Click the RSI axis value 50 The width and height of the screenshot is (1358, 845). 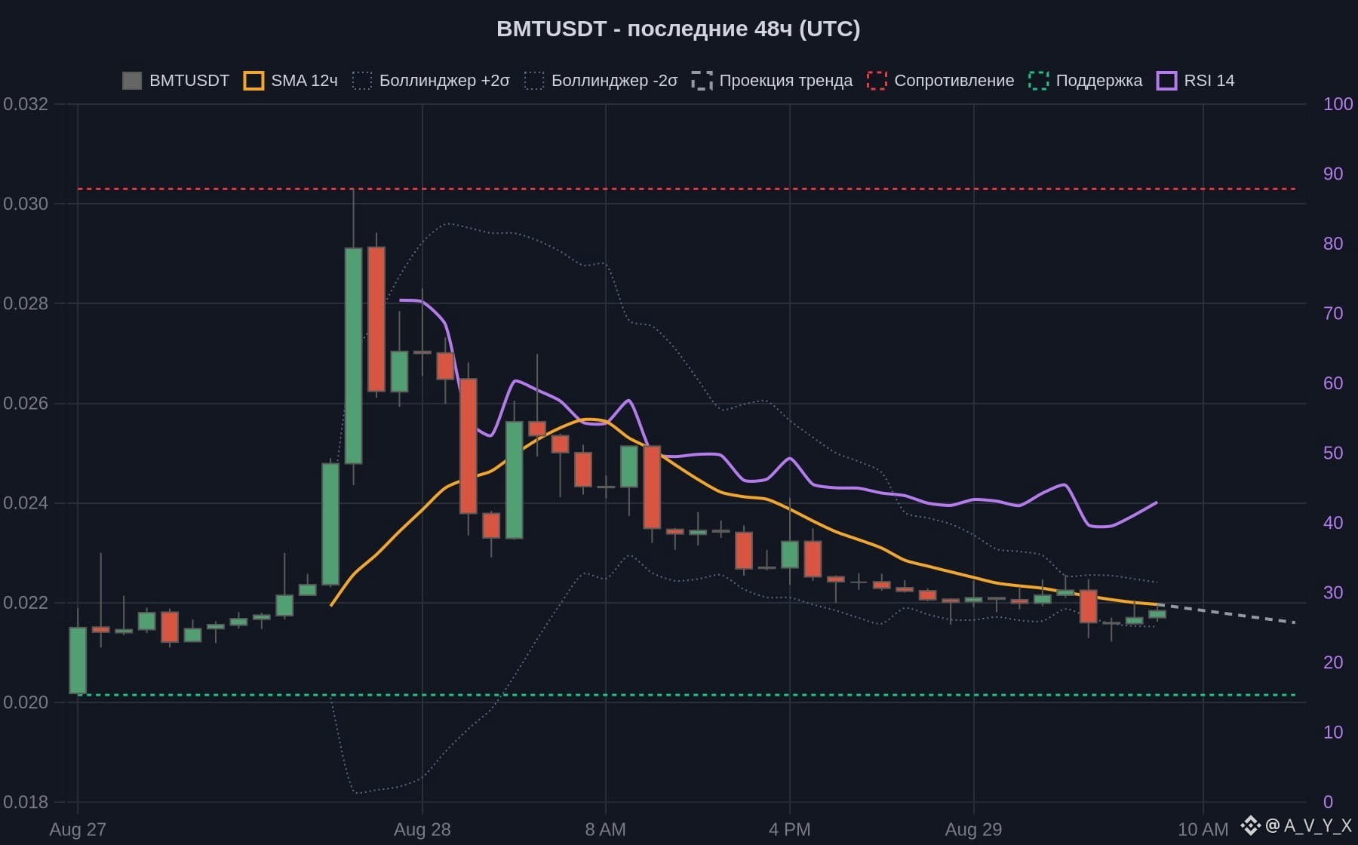point(1333,453)
